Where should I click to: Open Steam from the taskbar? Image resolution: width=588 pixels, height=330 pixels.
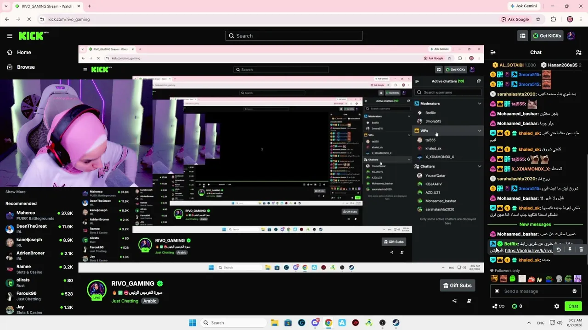tap(396, 323)
